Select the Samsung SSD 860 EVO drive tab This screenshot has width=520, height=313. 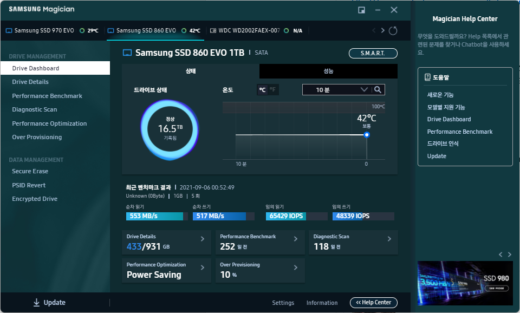[155, 30]
